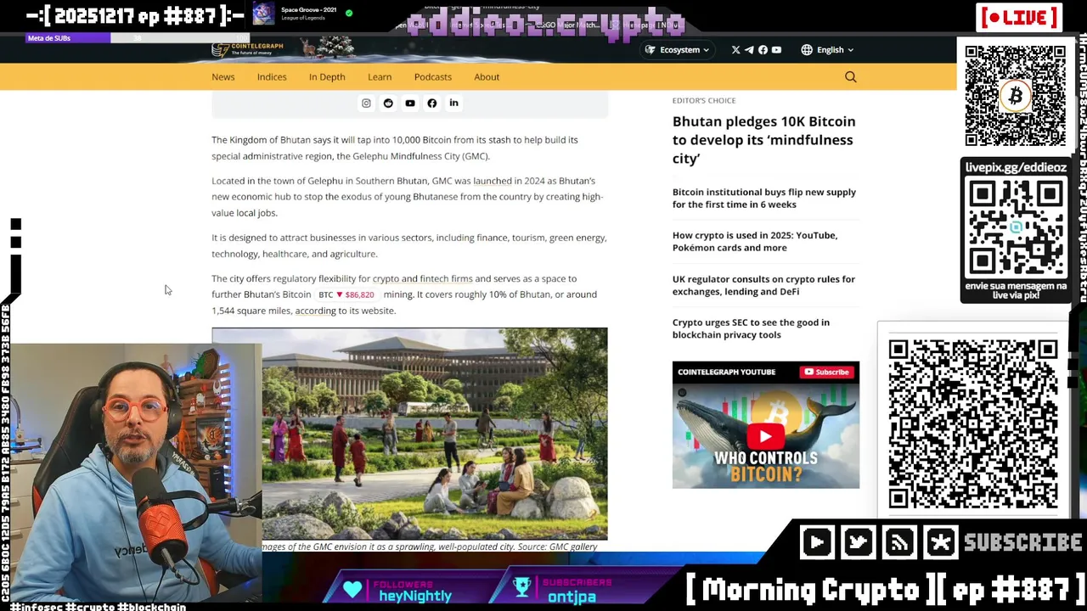This screenshot has height=611, width=1087.
Task: Open the Podcasts menu
Action: coord(433,77)
